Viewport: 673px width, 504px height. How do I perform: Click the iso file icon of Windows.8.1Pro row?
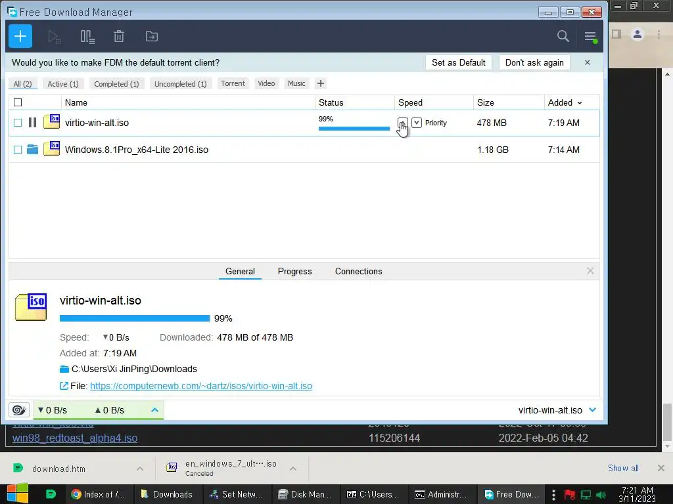pos(51,148)
